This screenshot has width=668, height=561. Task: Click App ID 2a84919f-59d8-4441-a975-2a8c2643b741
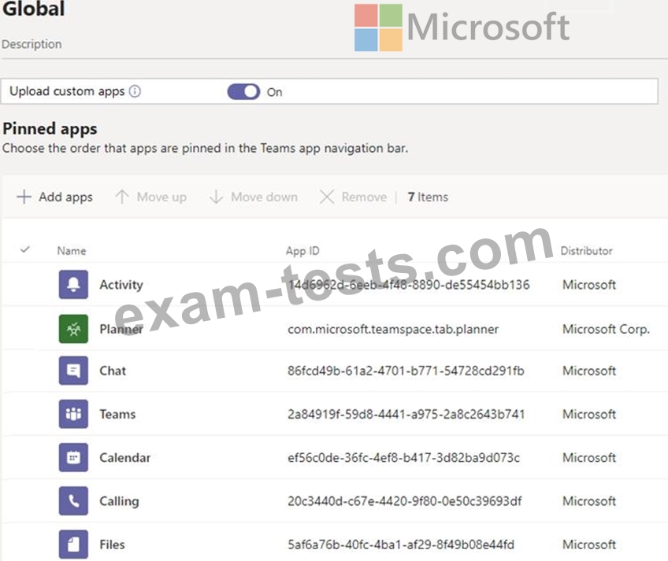[x=406, y=414]
